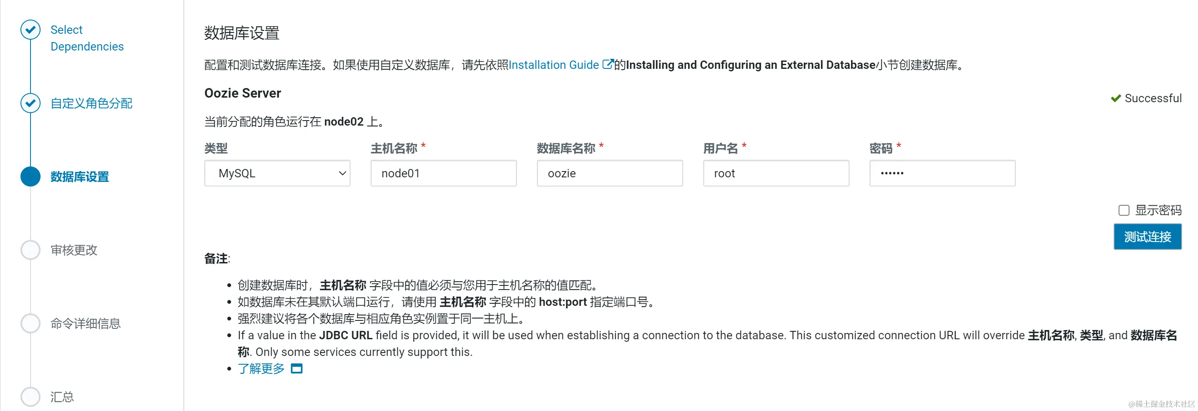Image resolution: width=1198 pixels, height=411 pixels.
Task: Click the 主机名称 field showing node01
Action: [x=443, y=173]
